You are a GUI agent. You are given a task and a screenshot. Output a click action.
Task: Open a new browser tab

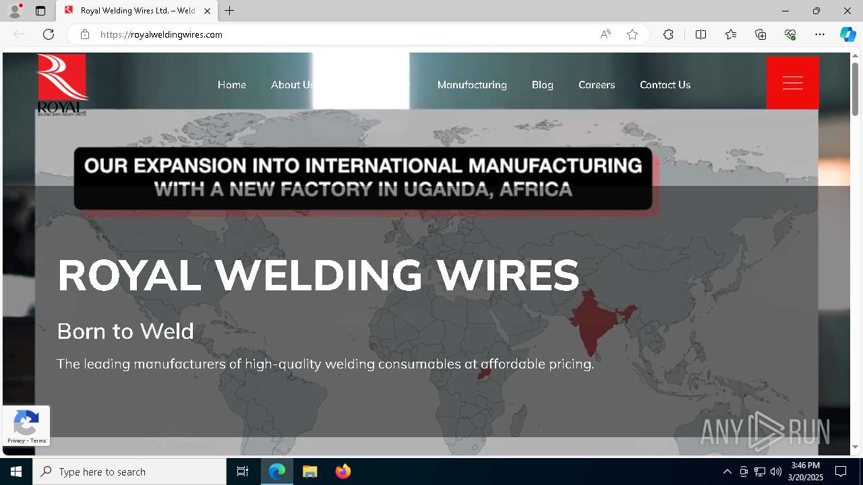tap(230, 11)
